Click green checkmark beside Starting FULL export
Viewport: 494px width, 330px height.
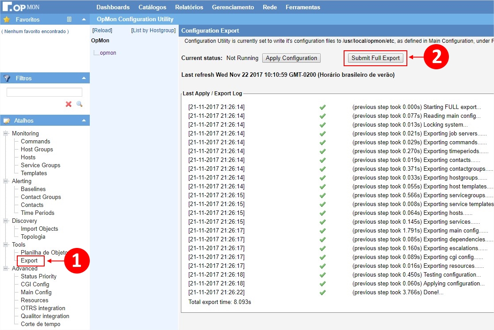(x=322, y=107)
